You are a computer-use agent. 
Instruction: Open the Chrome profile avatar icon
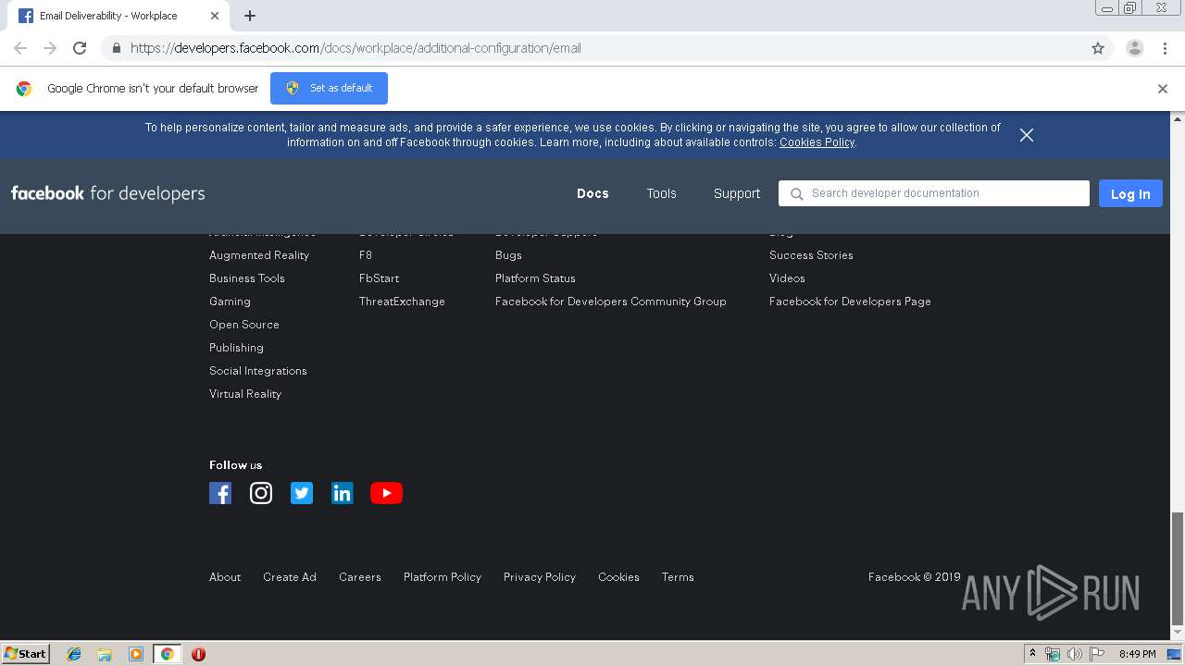click(1135, 48)
